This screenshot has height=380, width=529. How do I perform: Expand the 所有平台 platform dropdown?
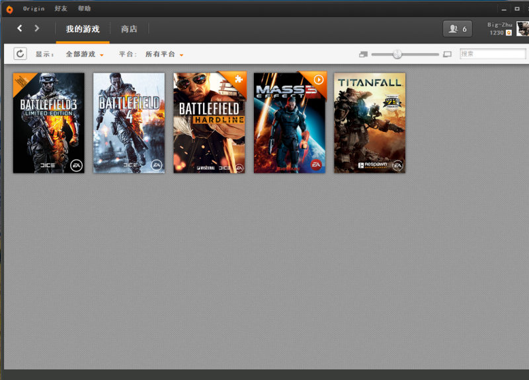pos(164,54)
